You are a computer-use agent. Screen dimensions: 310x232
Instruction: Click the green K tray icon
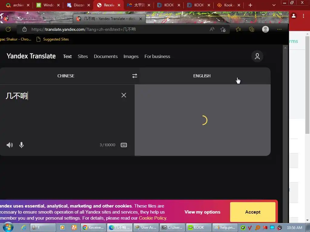pos(243,228)
